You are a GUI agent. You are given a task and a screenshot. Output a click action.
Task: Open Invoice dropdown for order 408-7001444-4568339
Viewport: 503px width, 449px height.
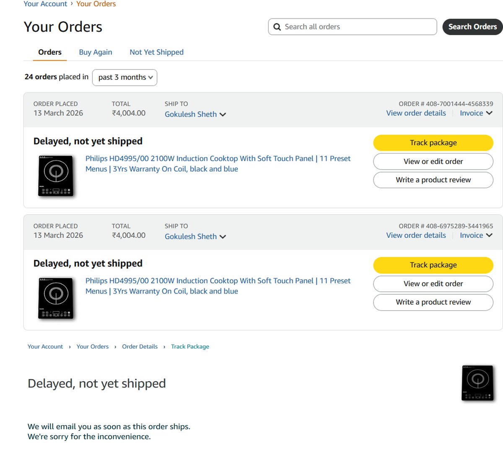(x=476, y=113)
